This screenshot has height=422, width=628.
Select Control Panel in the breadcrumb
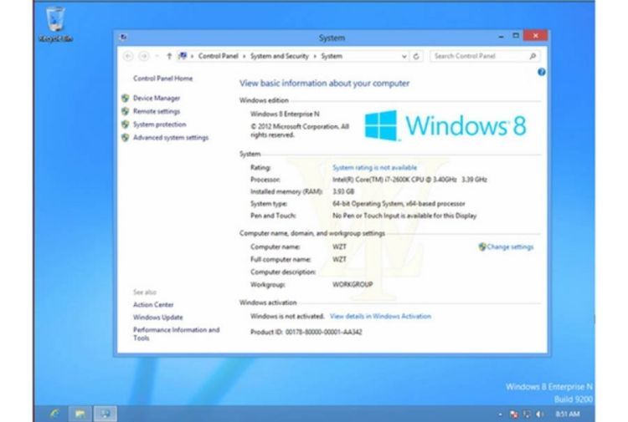219,56
